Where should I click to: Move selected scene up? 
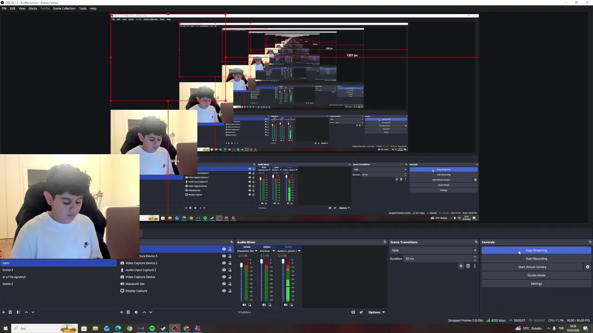(26, 312)
